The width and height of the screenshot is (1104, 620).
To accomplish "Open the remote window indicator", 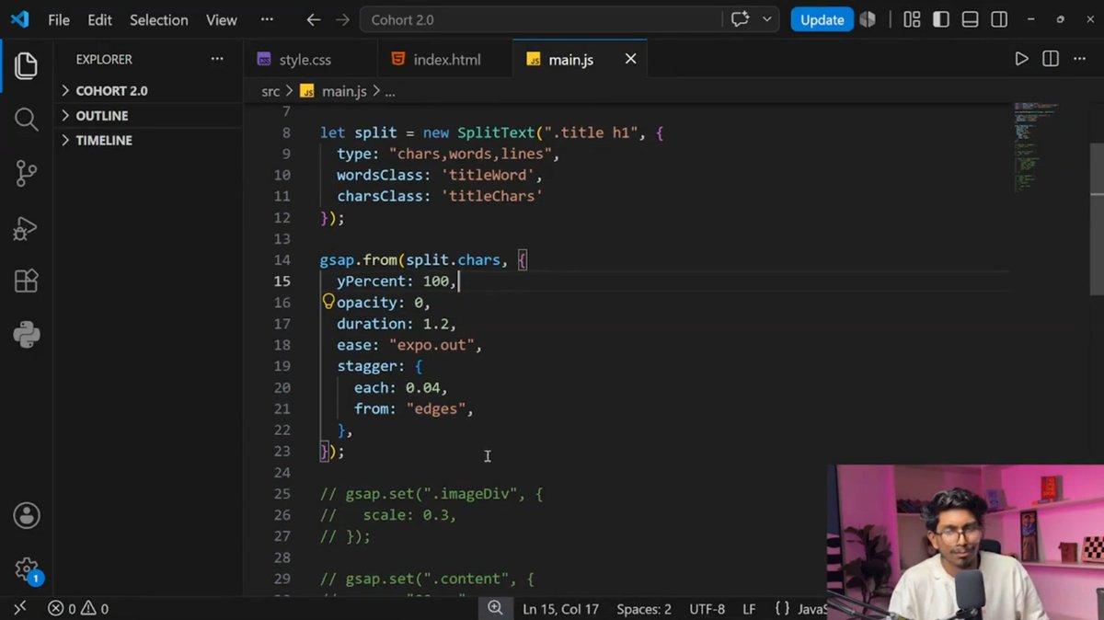I will pos(20,608).
